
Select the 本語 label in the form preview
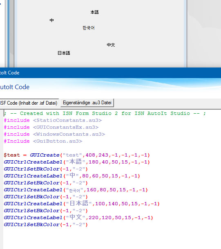coord(94,12)
